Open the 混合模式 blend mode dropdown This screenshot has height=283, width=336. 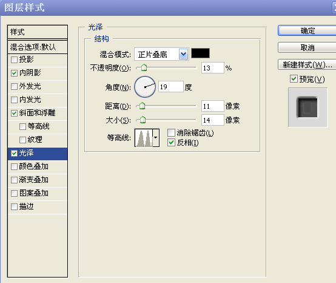(x=161, y=54)
